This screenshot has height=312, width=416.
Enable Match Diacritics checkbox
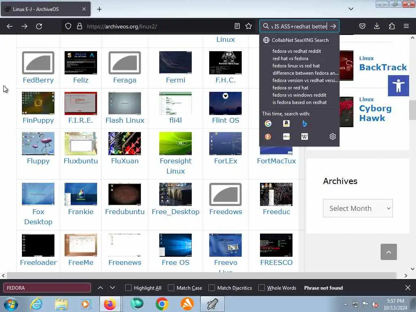pos(211,288)
